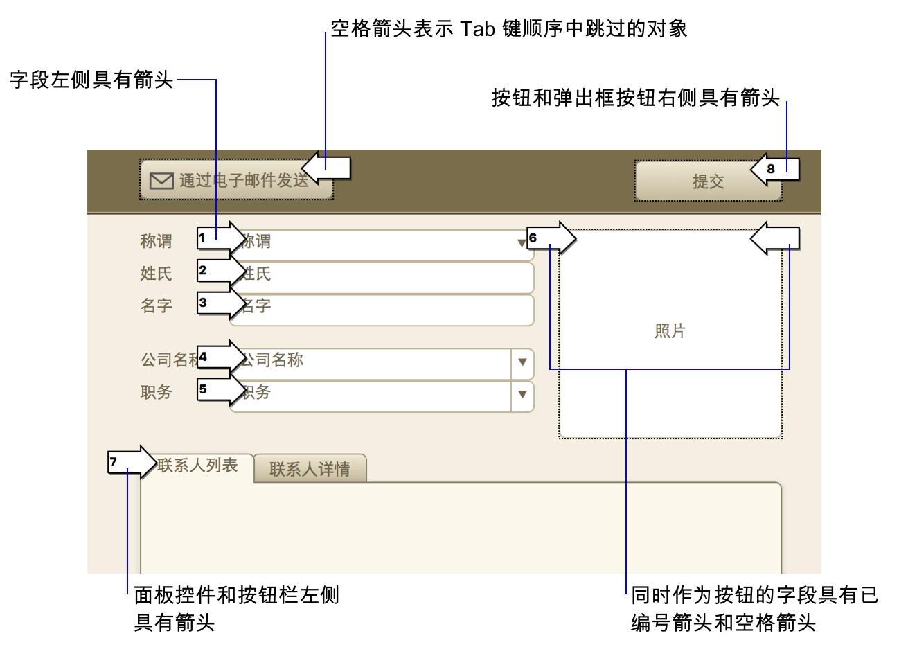Click the arrow callout numbered 2
The height and width of the screenshot is (647, 899).
(x=220, y=271)
